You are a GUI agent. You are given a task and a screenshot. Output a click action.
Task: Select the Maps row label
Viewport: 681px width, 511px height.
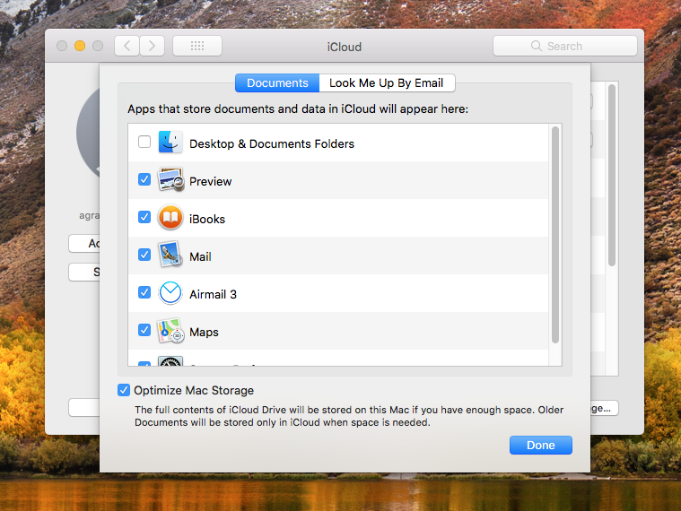coord(205,333)
